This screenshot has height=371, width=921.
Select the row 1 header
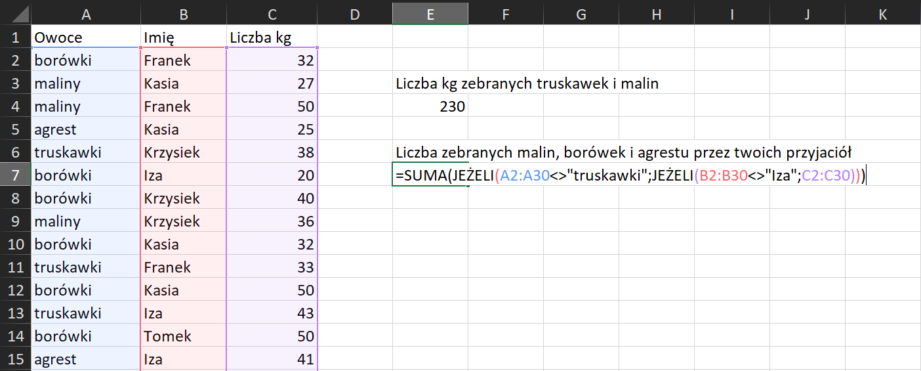(15, 38)
